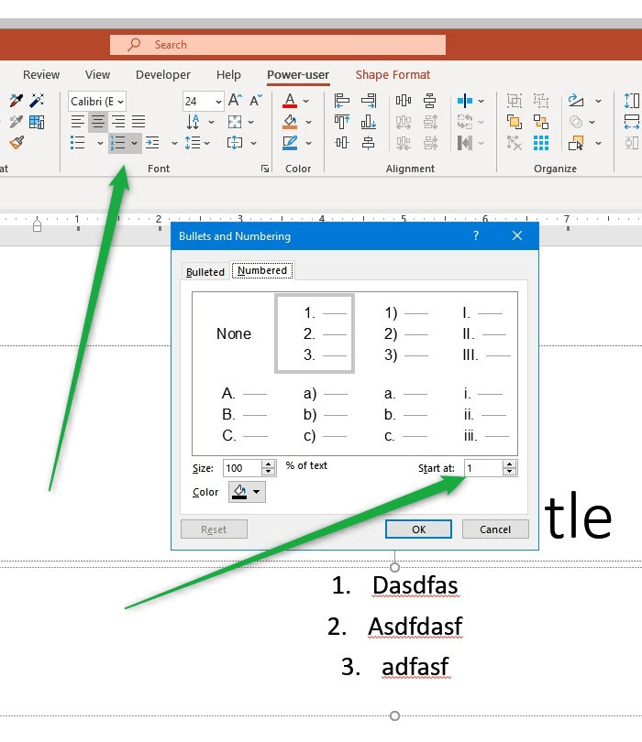Toggle center text alignment
Image resolution: width=642 pixels, height=742 pixels.
click(x=98, y=122)
